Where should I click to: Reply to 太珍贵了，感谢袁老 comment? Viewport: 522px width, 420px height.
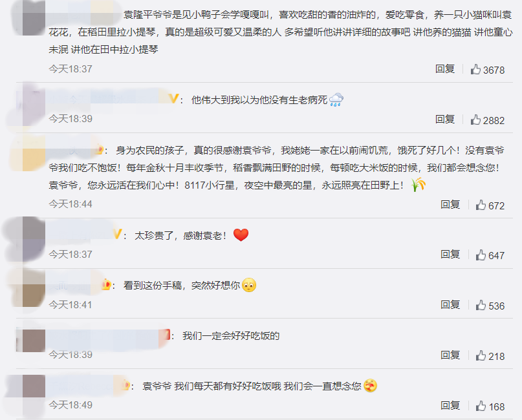(x=450, y=255)
